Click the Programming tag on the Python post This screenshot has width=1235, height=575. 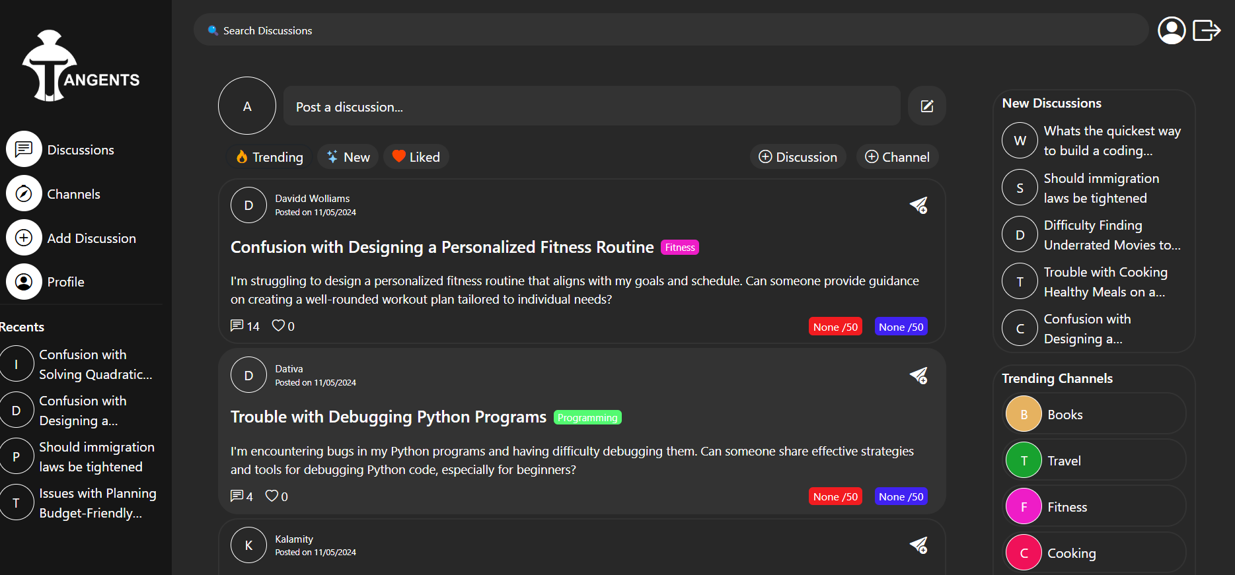[587, 417]
